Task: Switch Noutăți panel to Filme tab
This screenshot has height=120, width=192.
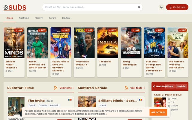Action: click(169, 86)
